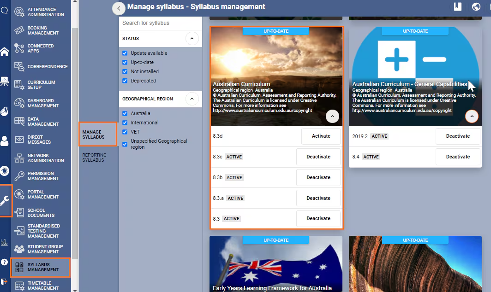This screenshot has width=491, height=292.
Task: Toggle Deprecated status filter
Action: pos(125,81)
